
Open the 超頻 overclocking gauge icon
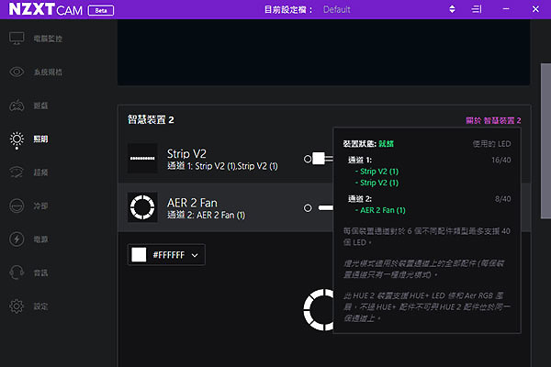17,172
